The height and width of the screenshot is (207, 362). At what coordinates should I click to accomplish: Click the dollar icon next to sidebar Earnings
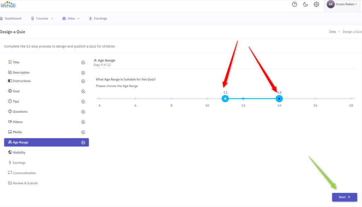coord(10,163)
